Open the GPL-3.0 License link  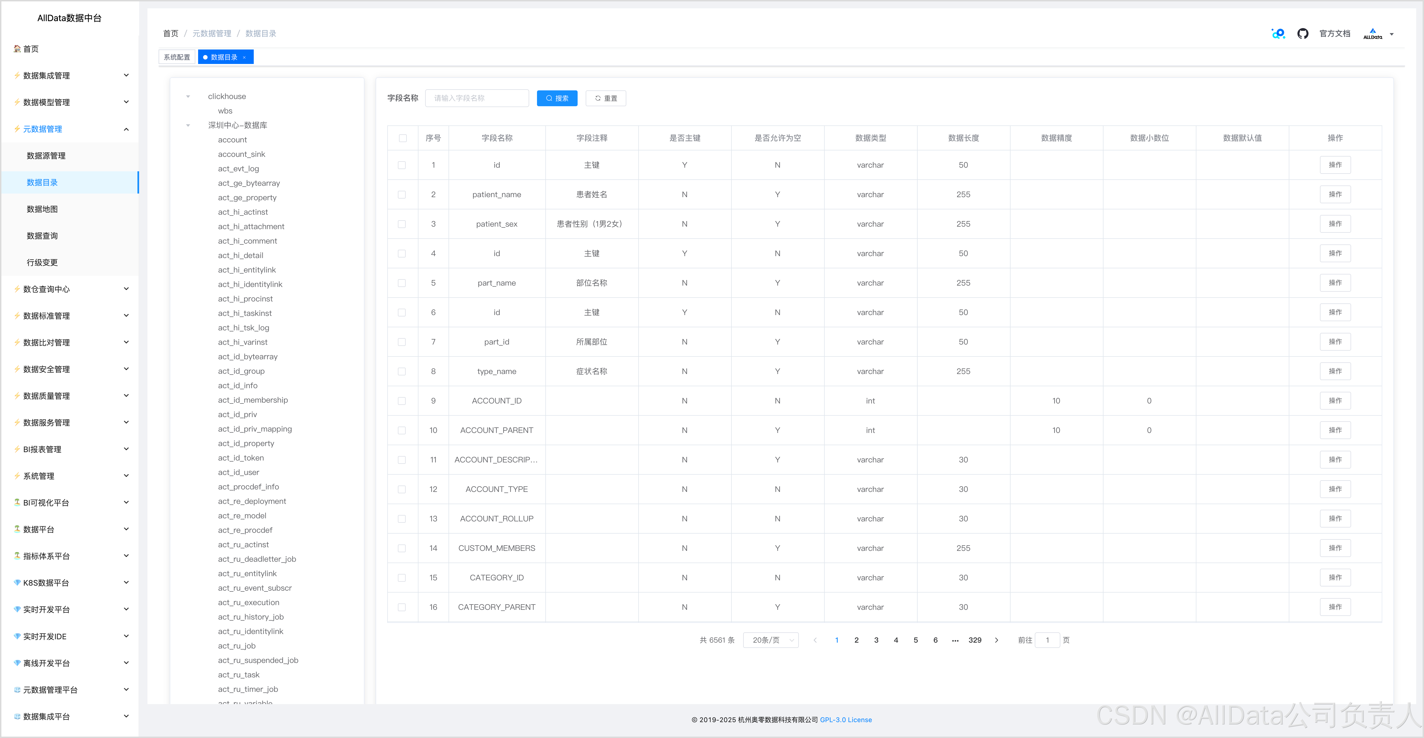pos(845,720)
